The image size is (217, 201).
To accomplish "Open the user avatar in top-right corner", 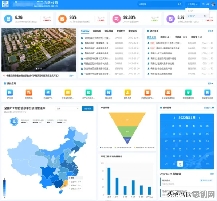I will click(x=213, y=4).
